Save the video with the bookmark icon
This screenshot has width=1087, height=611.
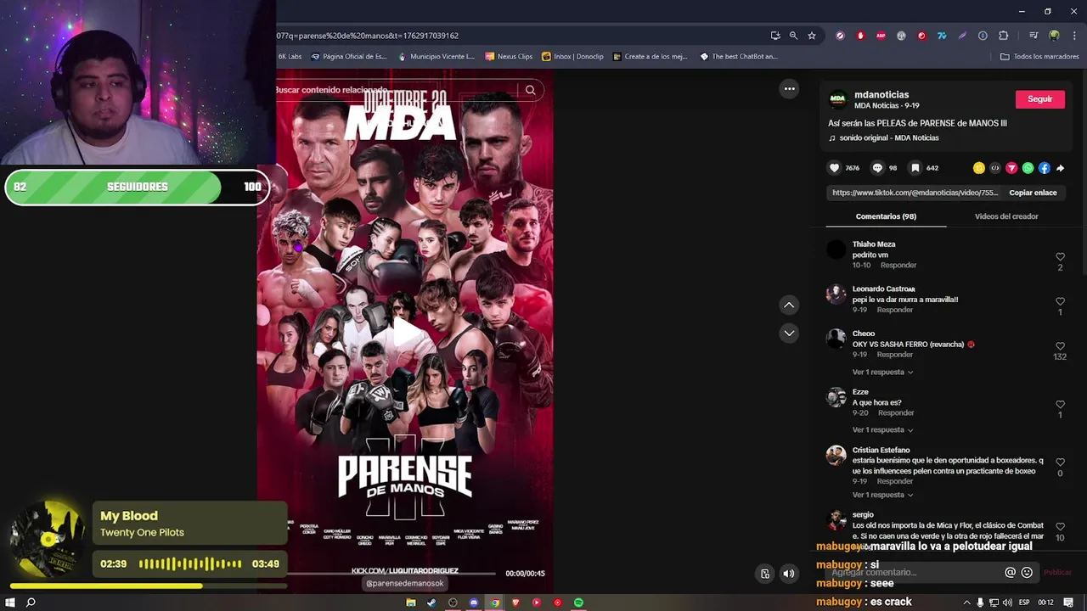tap(917, 168)
